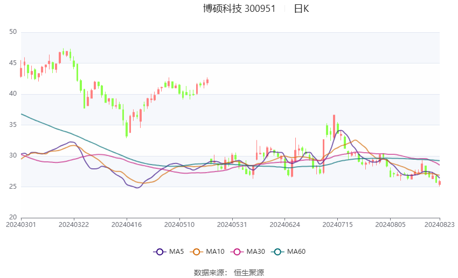Click x-axis date label 20240805
Screen dimensions: 458x278
[390, 225]
